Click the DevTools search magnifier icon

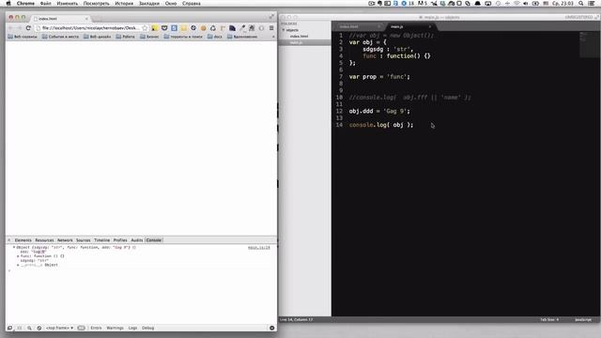[29, 328]
